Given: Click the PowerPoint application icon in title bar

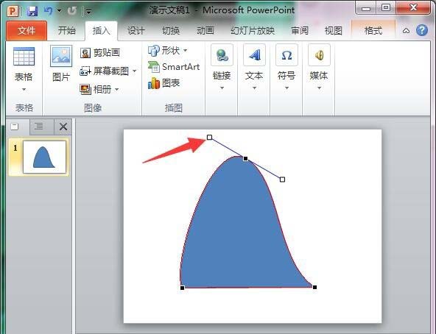Looking at the screenshot, I should [x=13, y=11].
